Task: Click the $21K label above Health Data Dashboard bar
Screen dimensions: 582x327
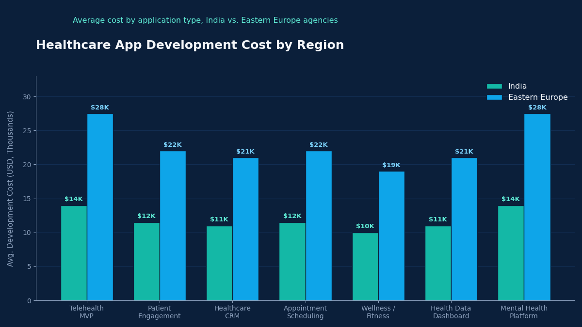Action: click(464, 152)
